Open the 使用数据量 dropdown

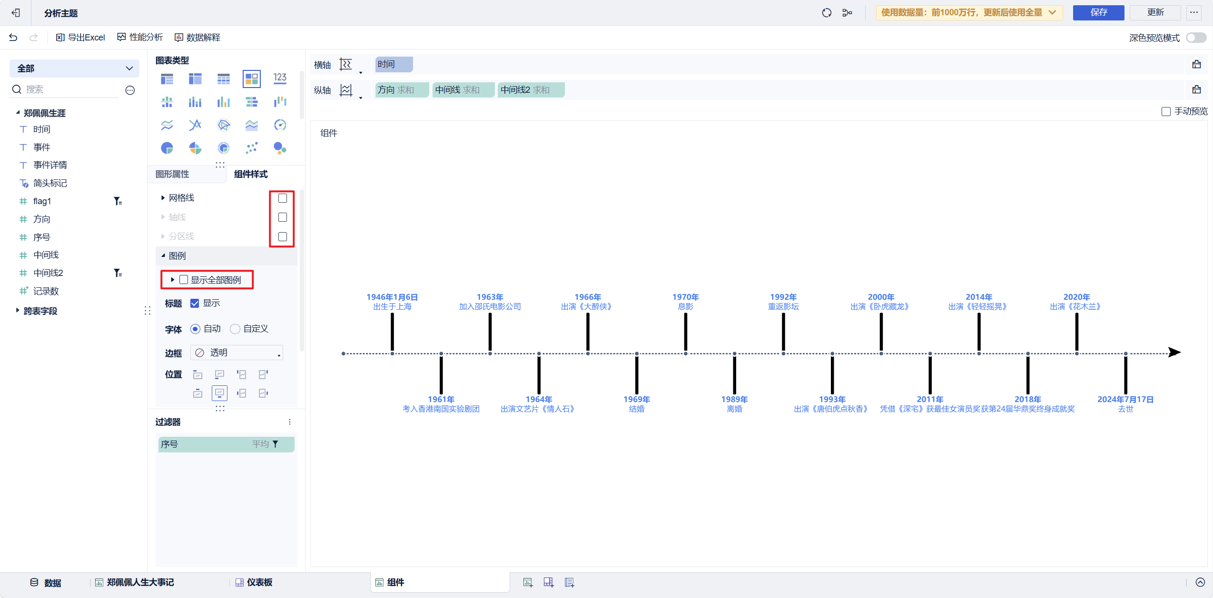969,13
